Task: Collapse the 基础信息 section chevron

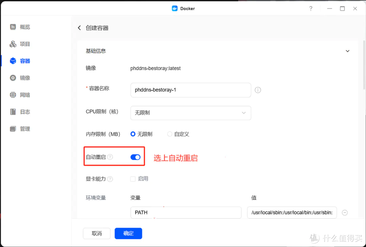Action: [x=347, y=51]
